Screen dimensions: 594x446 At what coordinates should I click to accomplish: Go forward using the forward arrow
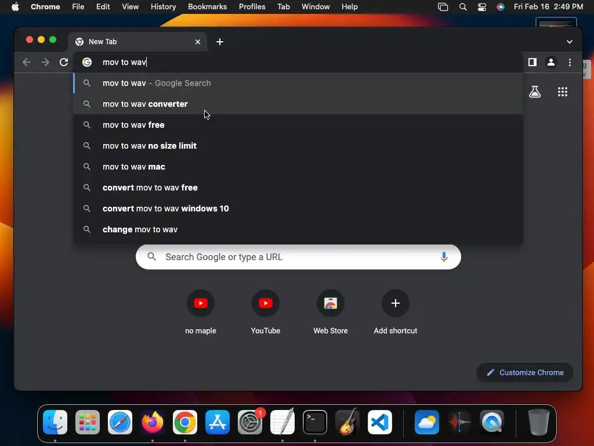(45, 62)
